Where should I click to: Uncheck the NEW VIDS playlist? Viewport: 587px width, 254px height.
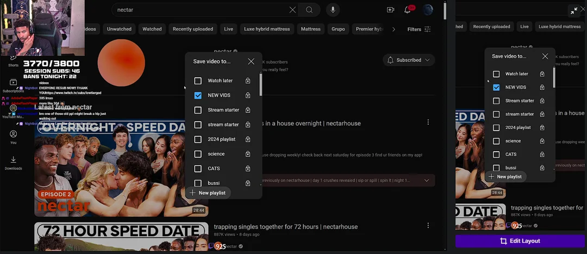198,96
